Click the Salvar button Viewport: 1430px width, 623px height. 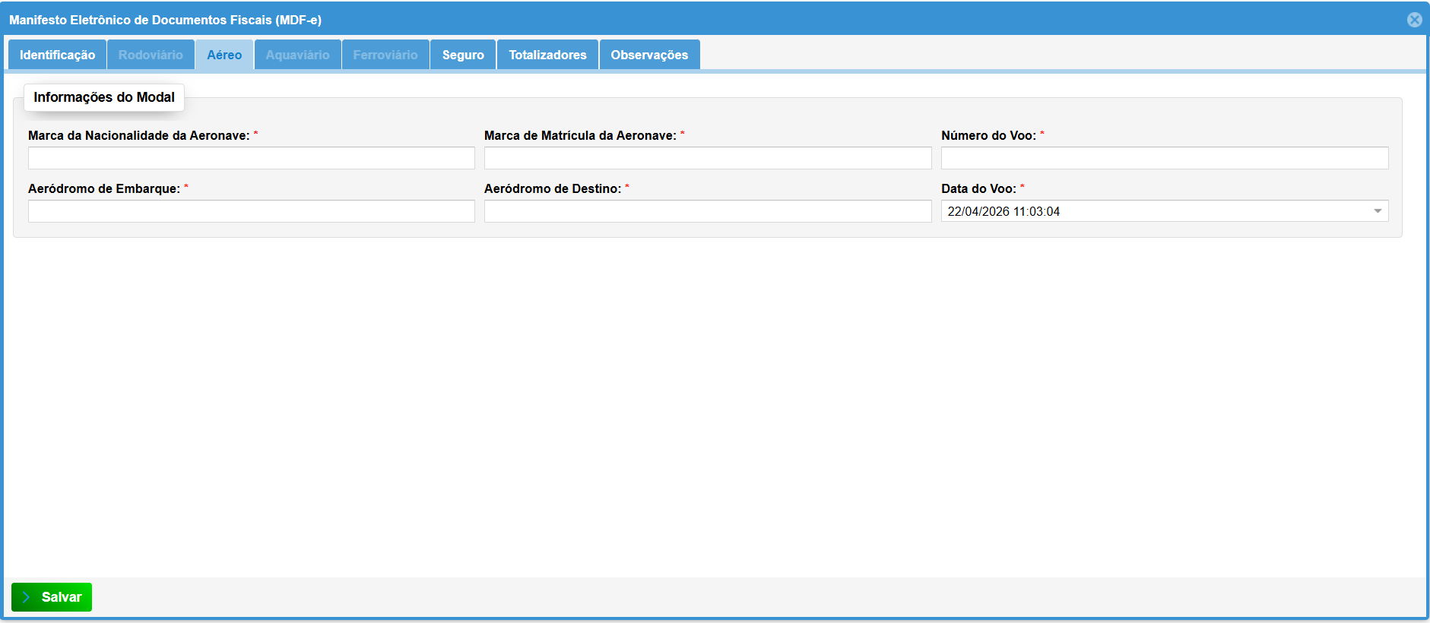pos(52,597)
